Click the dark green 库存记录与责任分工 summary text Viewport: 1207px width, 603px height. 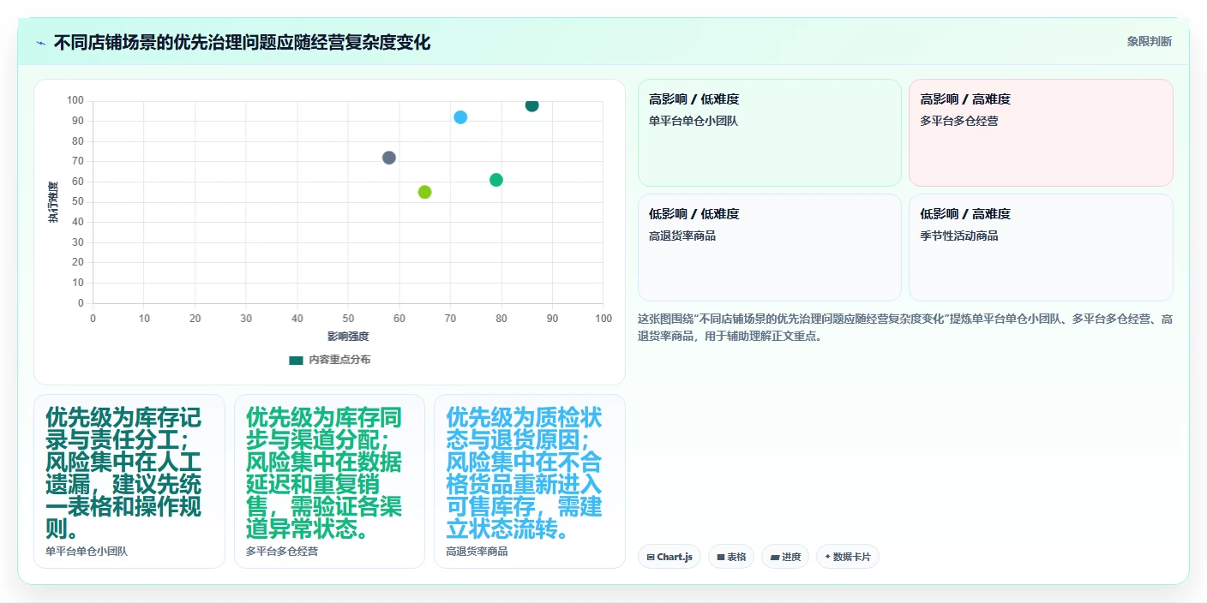point(123,474)
